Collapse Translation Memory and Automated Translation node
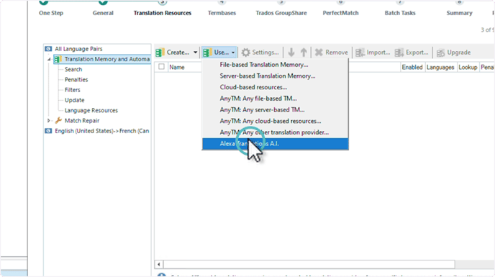The image size is (495, 277). pos(49,60)
